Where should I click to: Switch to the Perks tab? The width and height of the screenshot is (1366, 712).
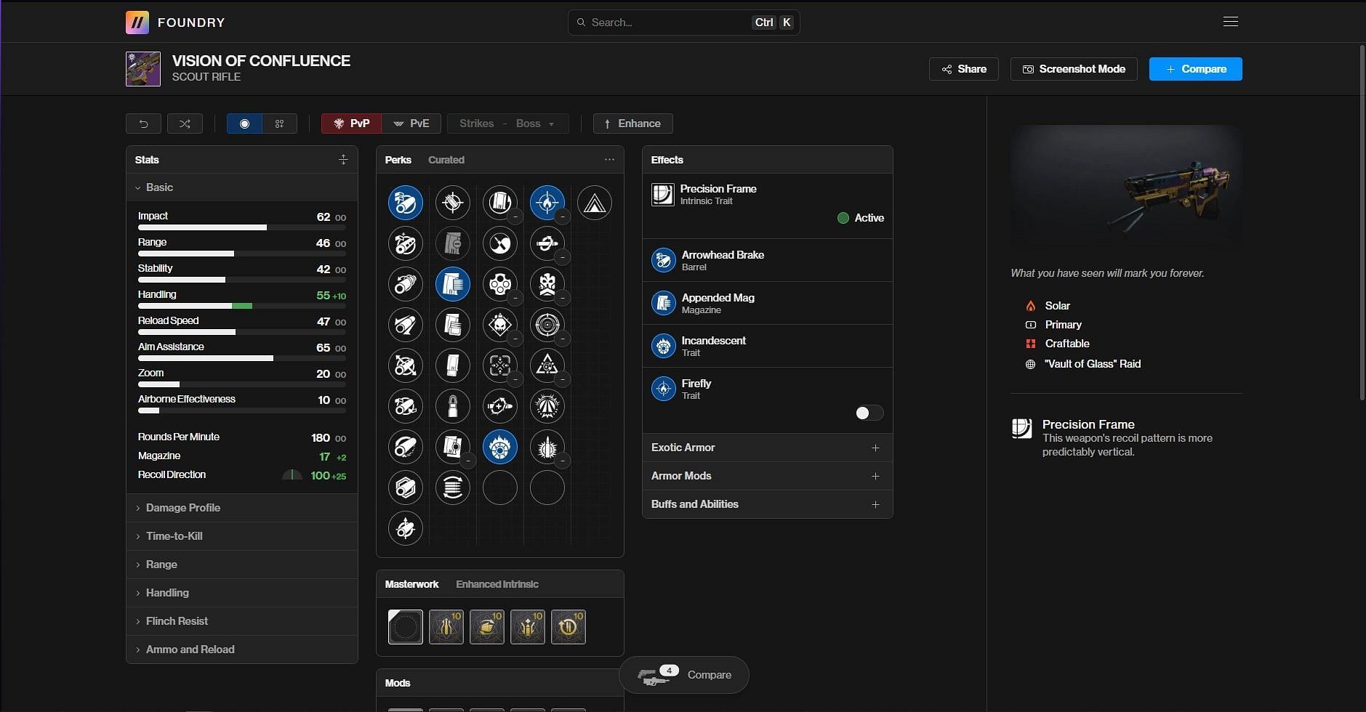[398, 160]
